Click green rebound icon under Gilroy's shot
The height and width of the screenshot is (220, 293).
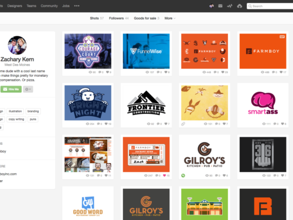pyautogui.click(x=183, y=175)
